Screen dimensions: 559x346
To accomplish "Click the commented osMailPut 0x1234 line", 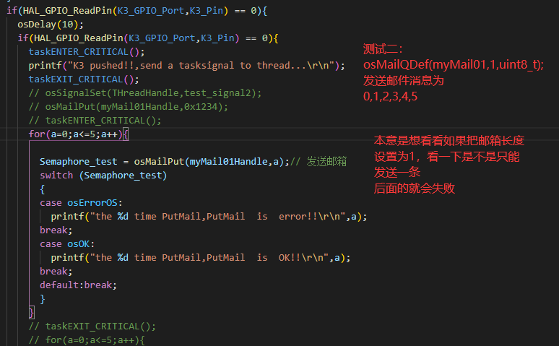I will 129,107.
